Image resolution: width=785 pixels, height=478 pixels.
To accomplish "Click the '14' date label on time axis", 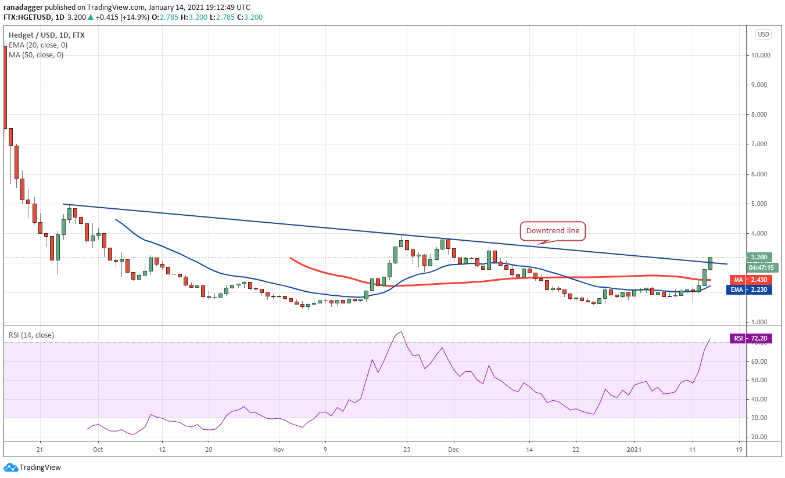I will coord(529,448).
